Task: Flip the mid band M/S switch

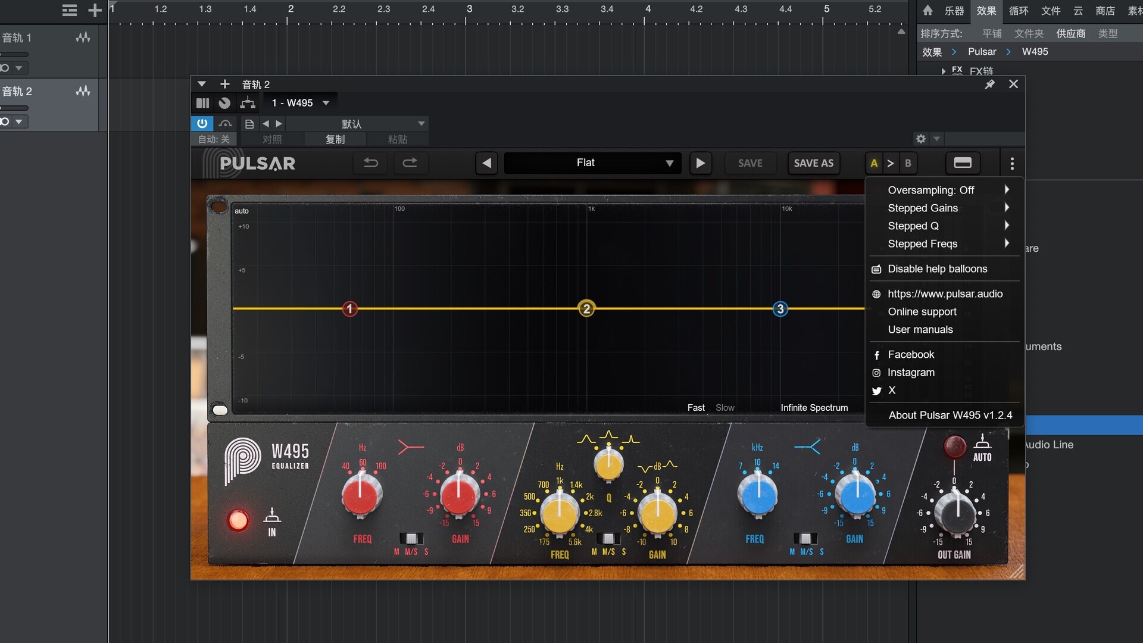Action: (608, 539)
